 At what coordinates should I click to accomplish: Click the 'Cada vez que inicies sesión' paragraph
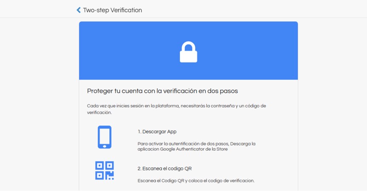pyautogui.click(x=176, y=109)
